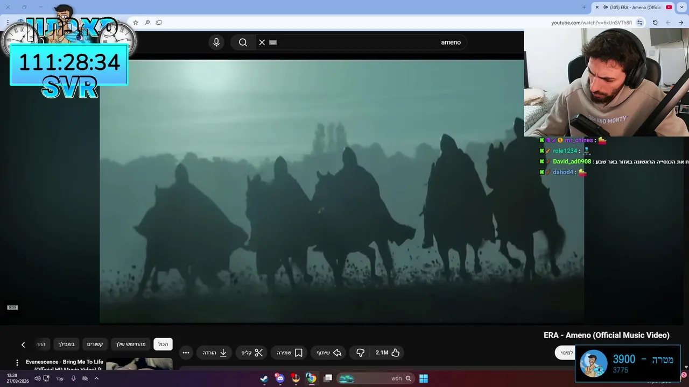Image resolution: width=689 pixels, height=387 pixels.
Task: Switch to Chrome in taskbar
Action: pyautogui.click(x=311, y=378)
